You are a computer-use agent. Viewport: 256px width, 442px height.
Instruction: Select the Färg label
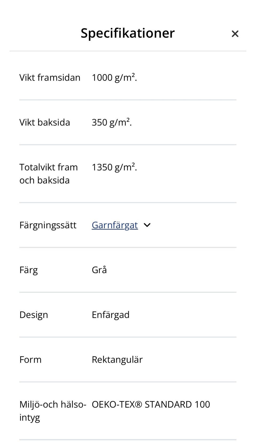point(28,270)
